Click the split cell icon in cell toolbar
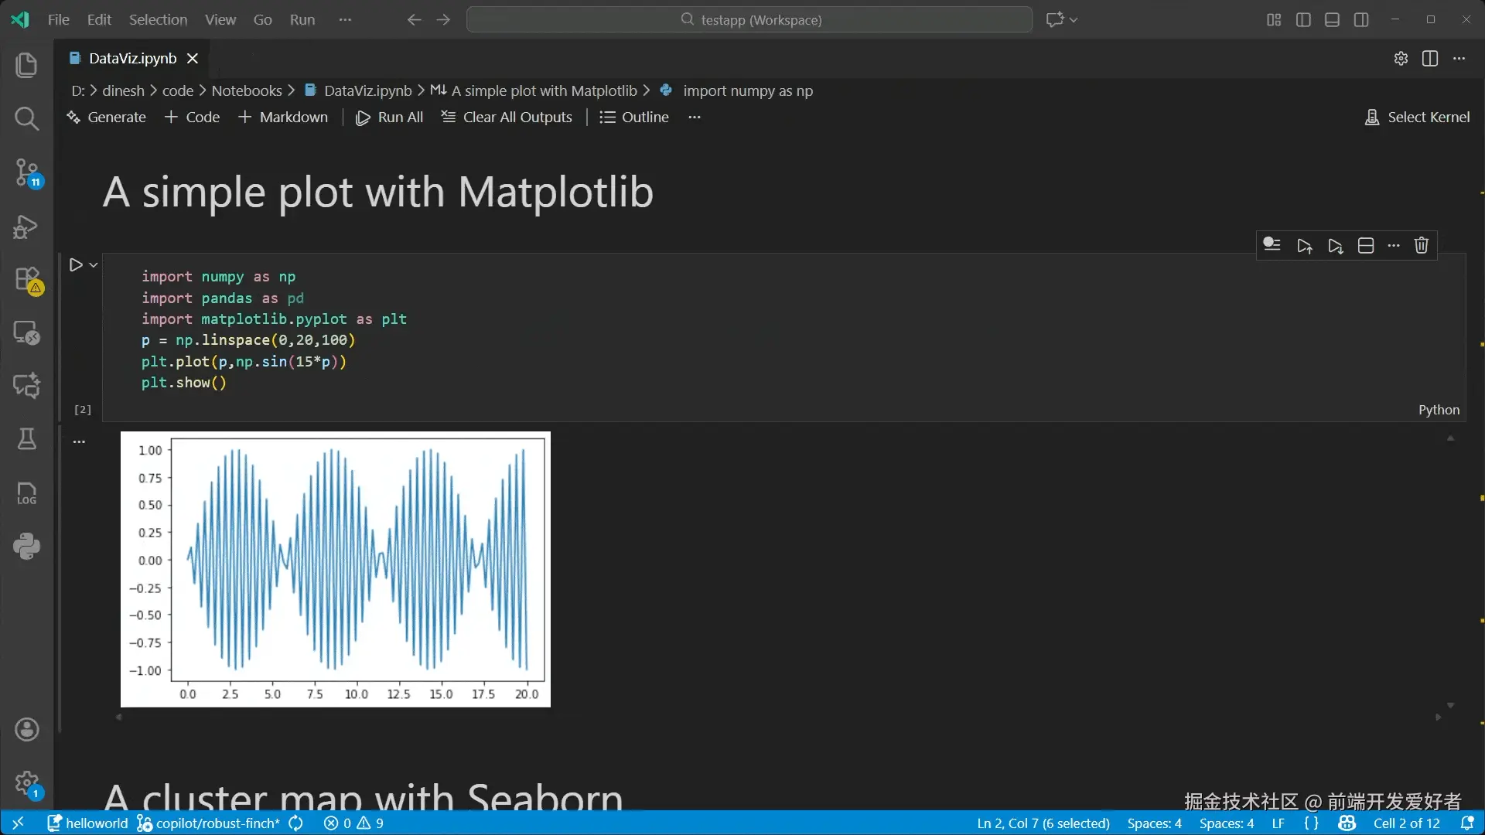Screen dimensions: 1485x835 1366,246
